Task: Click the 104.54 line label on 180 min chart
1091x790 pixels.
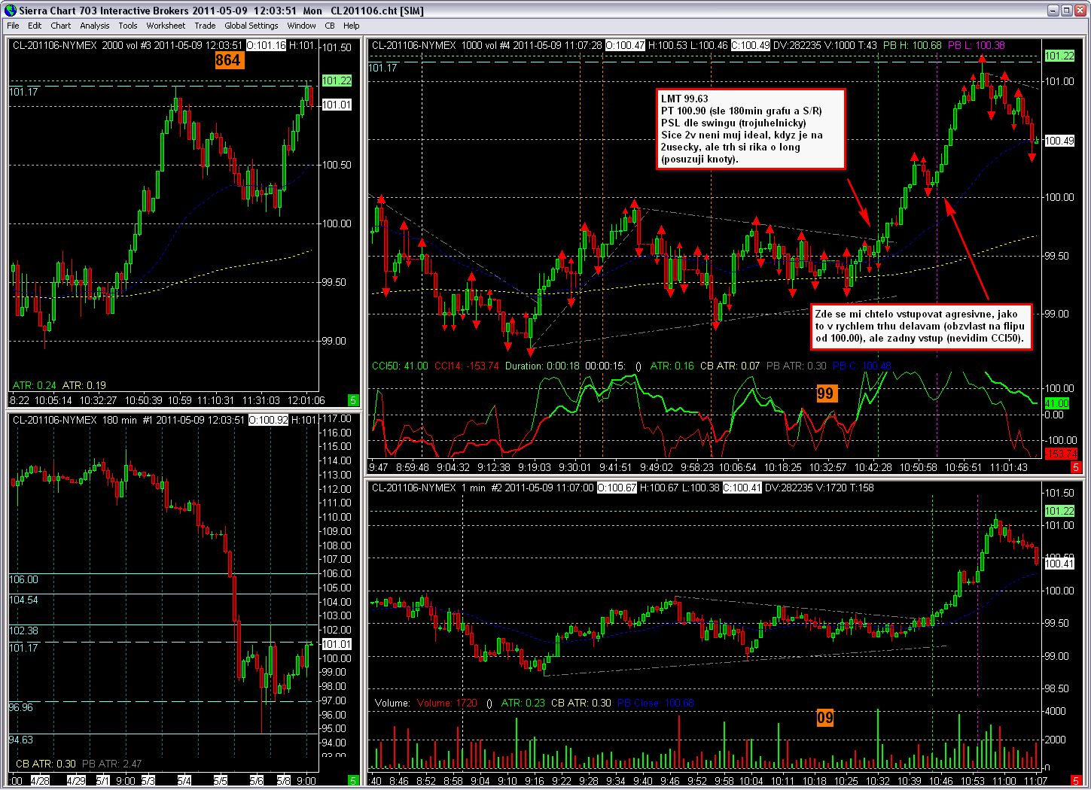Action: (23, 600)
